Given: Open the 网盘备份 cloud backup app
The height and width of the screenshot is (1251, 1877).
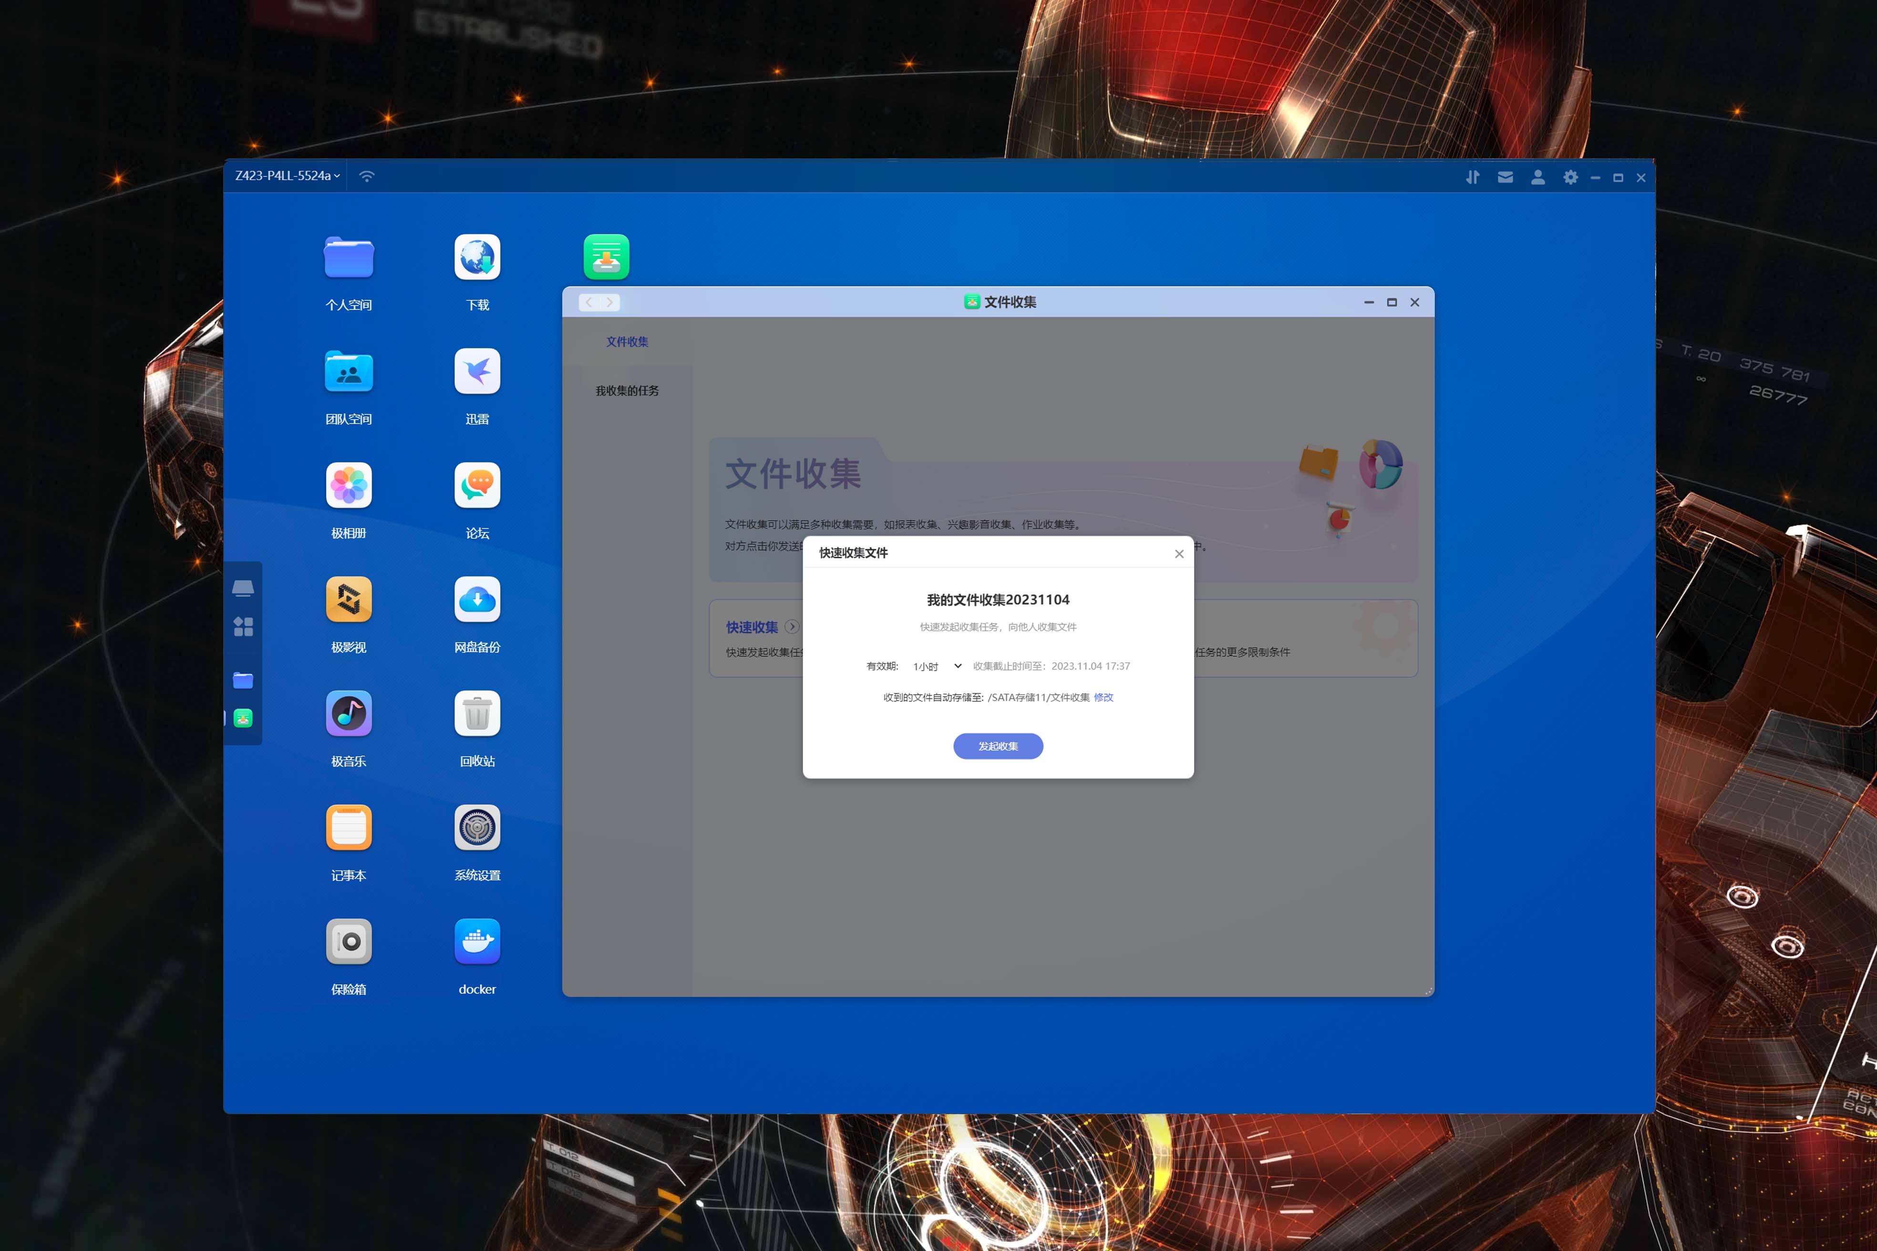Looking at the screenshot, I should 477,599.
